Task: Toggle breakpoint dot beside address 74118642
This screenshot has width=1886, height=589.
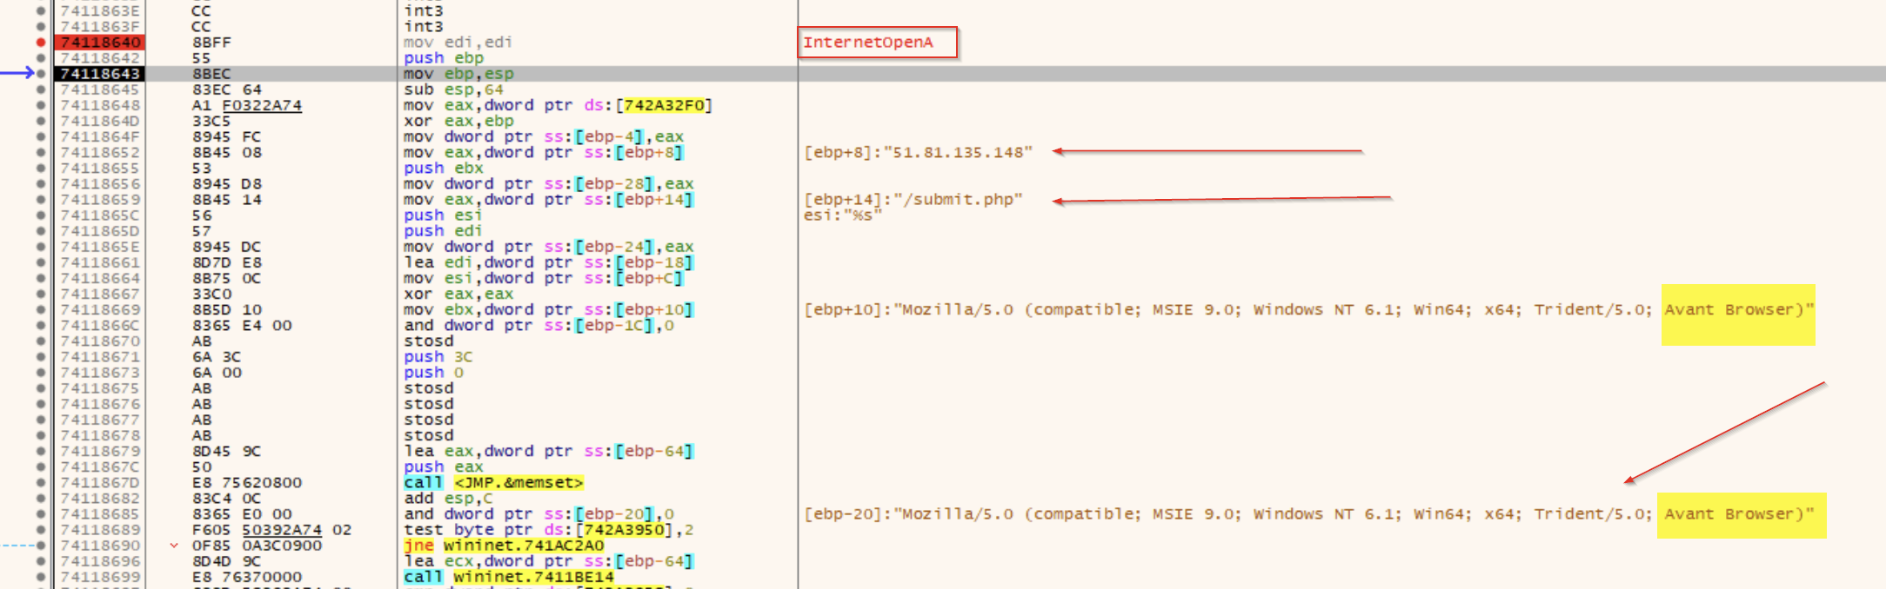Action: tap(41, 58)
